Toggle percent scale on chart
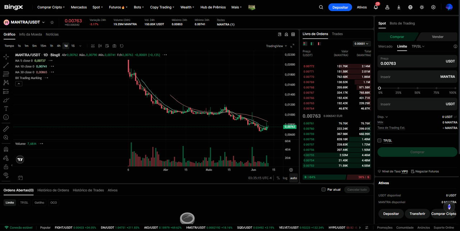 click(x=278, y=178)
